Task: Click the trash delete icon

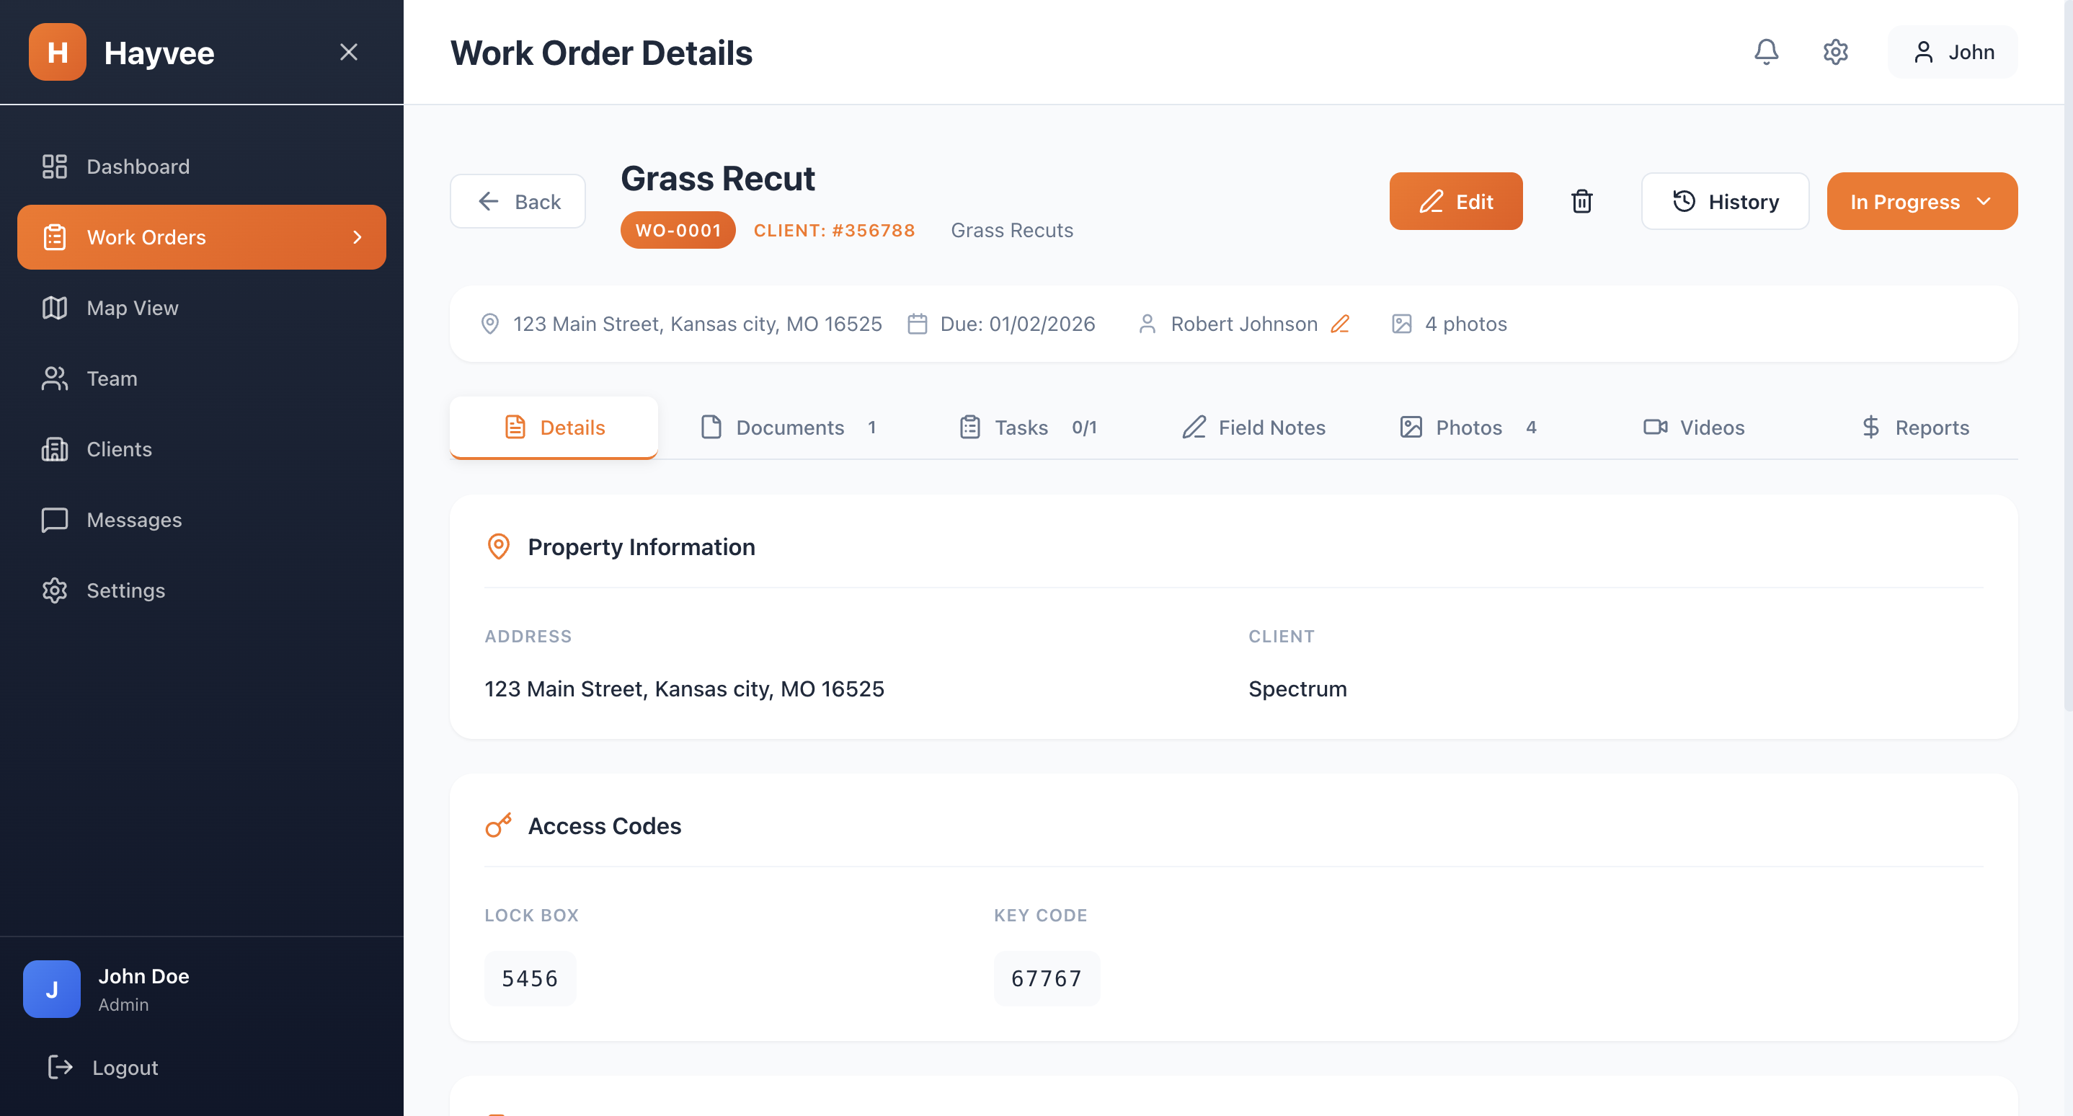Action: pos(1581,201)
